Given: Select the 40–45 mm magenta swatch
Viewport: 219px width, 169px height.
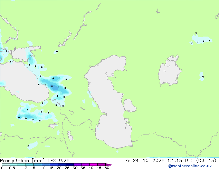Looking at the screenshot, I should 94,165.
